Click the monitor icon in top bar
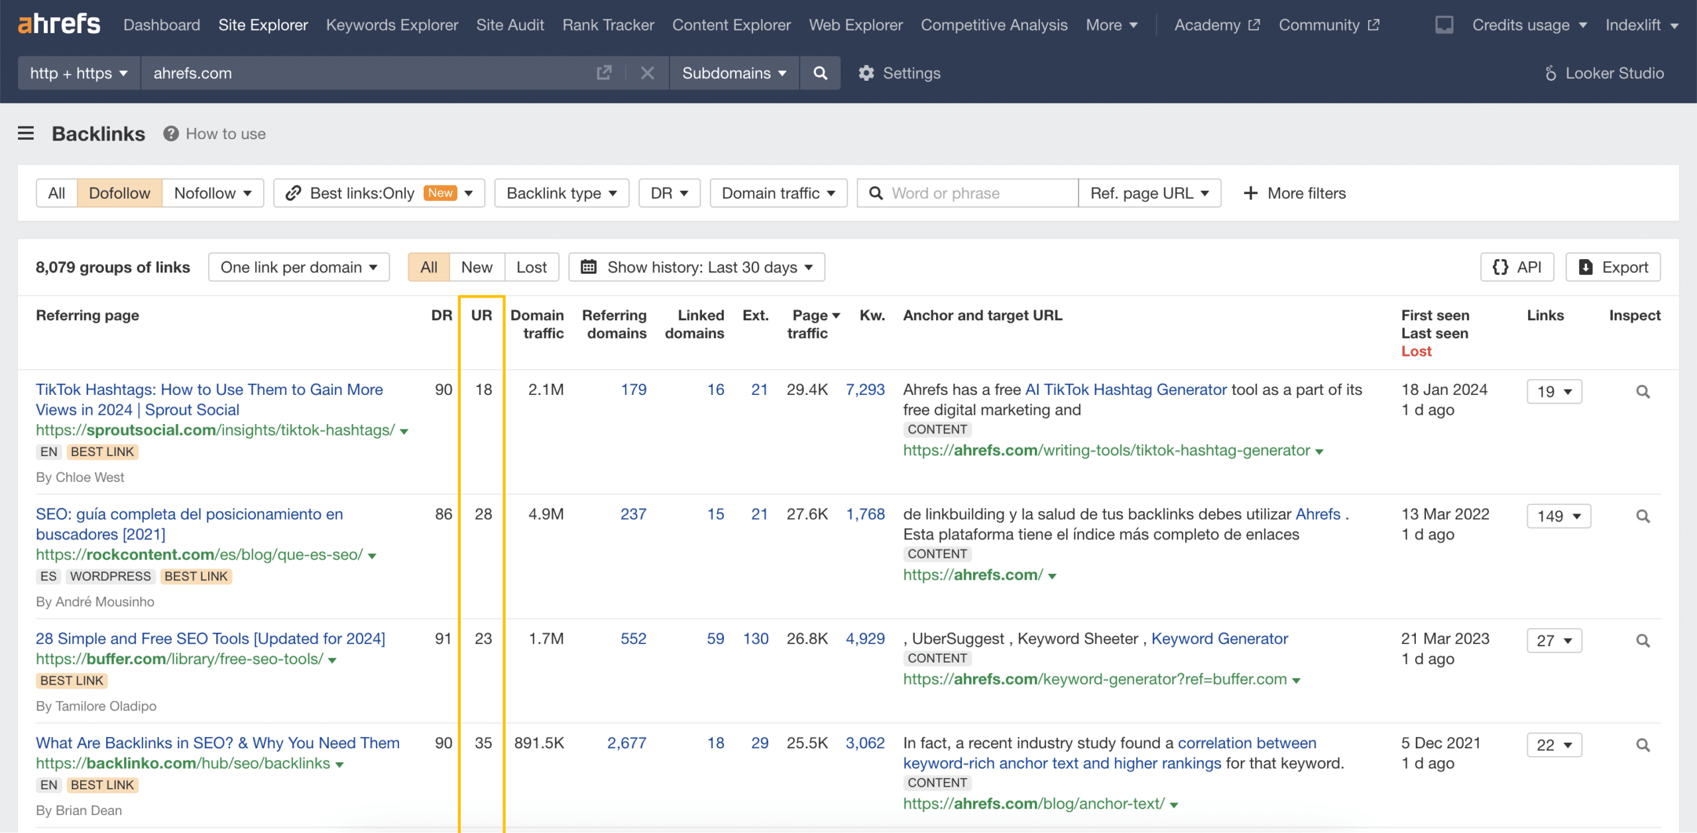This screenshot has width=1697, height=833. click(x=1444, y=25)
